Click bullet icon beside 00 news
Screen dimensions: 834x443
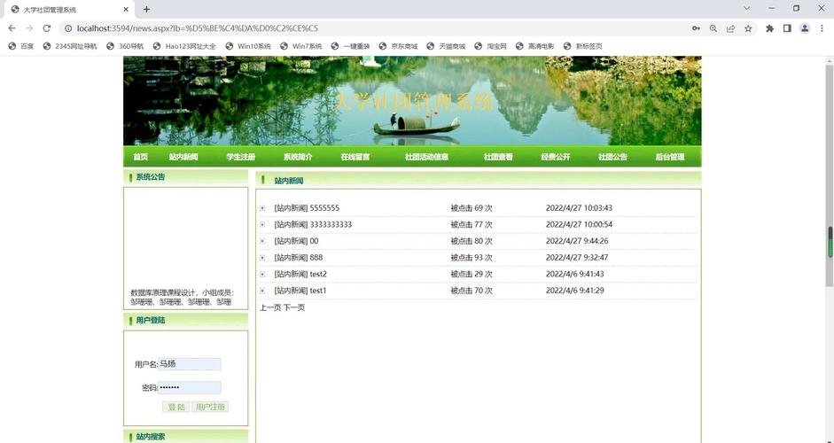262,242
